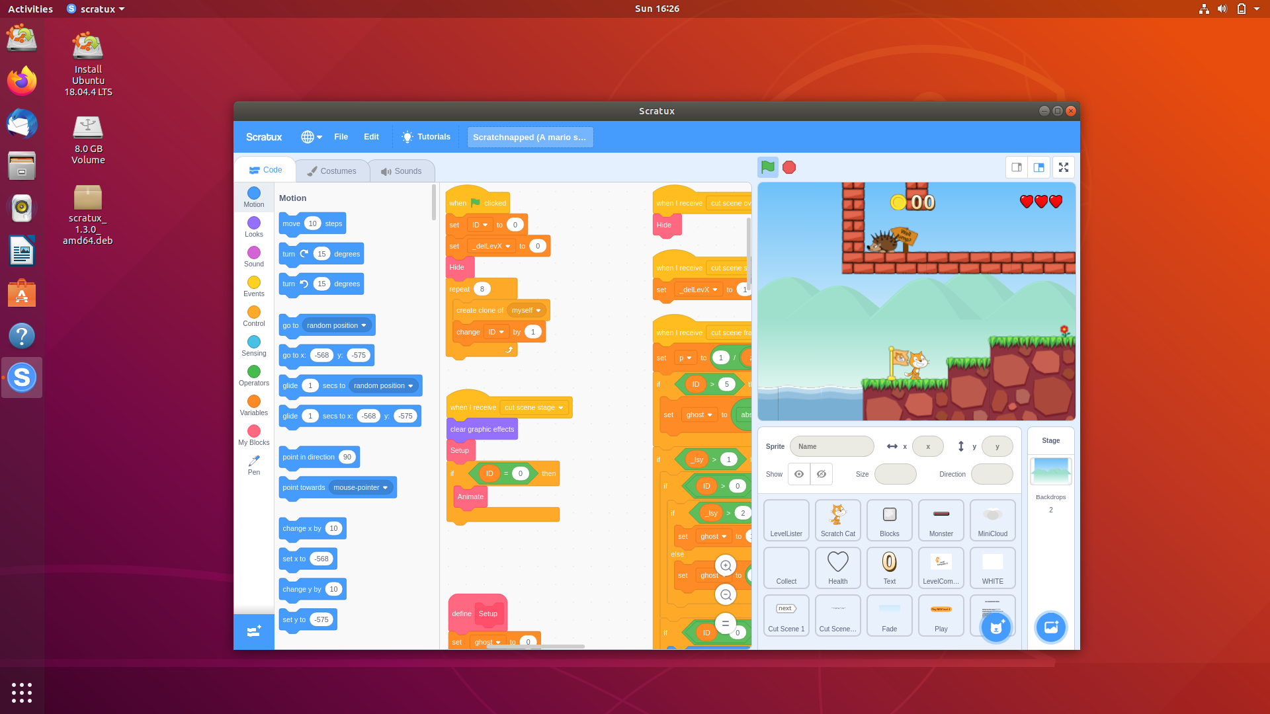The height and width of the screenshot is (714, 1270).
Task: Toggle the stop red button
Action: (x=789, y=167)
